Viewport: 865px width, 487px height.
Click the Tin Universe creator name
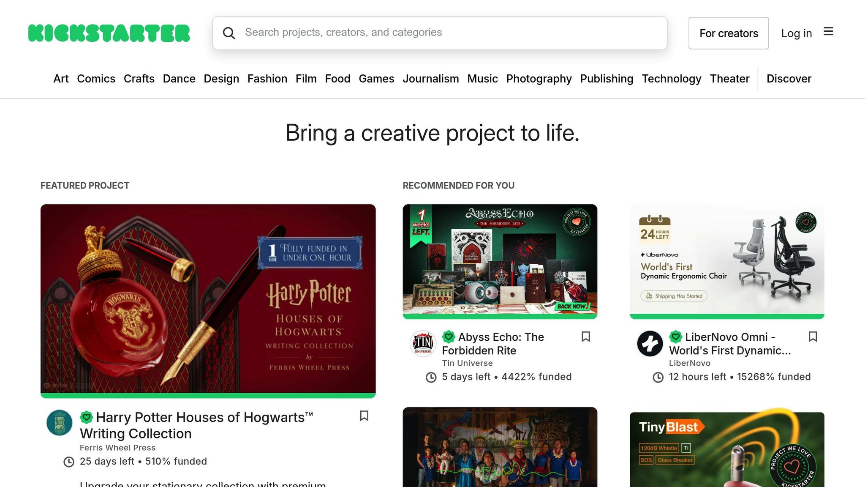click(x=467, y=363)
